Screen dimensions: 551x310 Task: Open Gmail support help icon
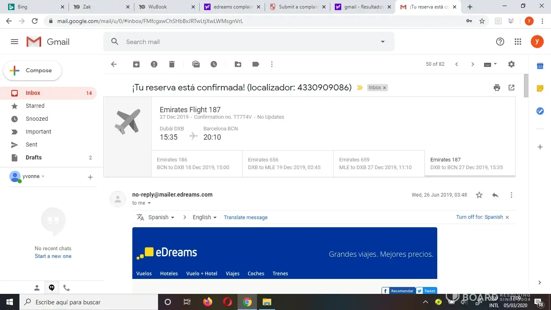500,42
